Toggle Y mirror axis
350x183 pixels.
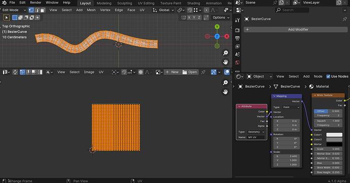point(194,18)
